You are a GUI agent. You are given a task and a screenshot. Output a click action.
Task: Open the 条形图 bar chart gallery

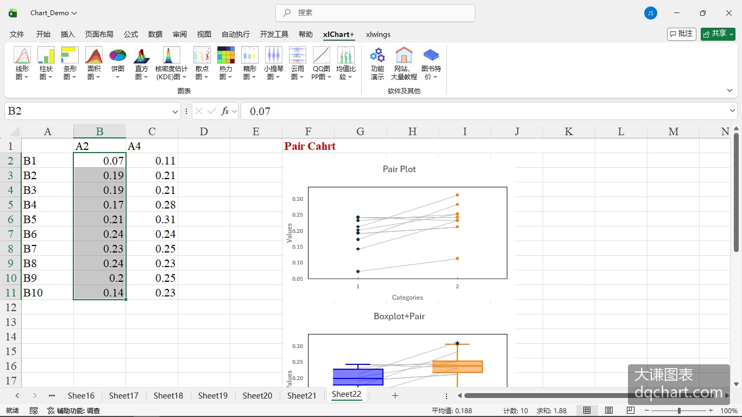coord(70,64)
